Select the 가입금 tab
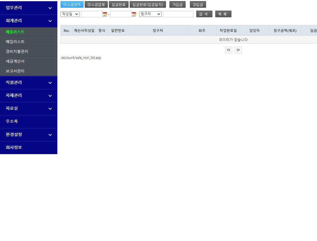Screen dimensions: 317x241 point(178,5)
